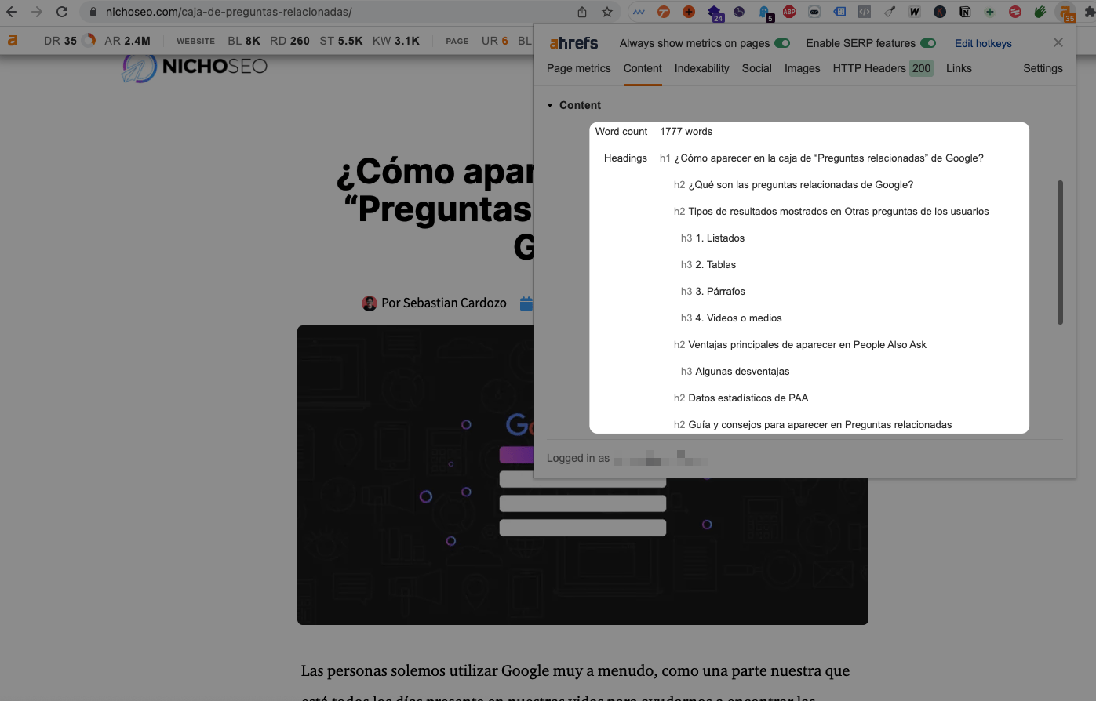Viewport: 1096px width, 701px height.
Task: Disable the 'Enable SERP features' switch
Action: [x=927, y=43]
